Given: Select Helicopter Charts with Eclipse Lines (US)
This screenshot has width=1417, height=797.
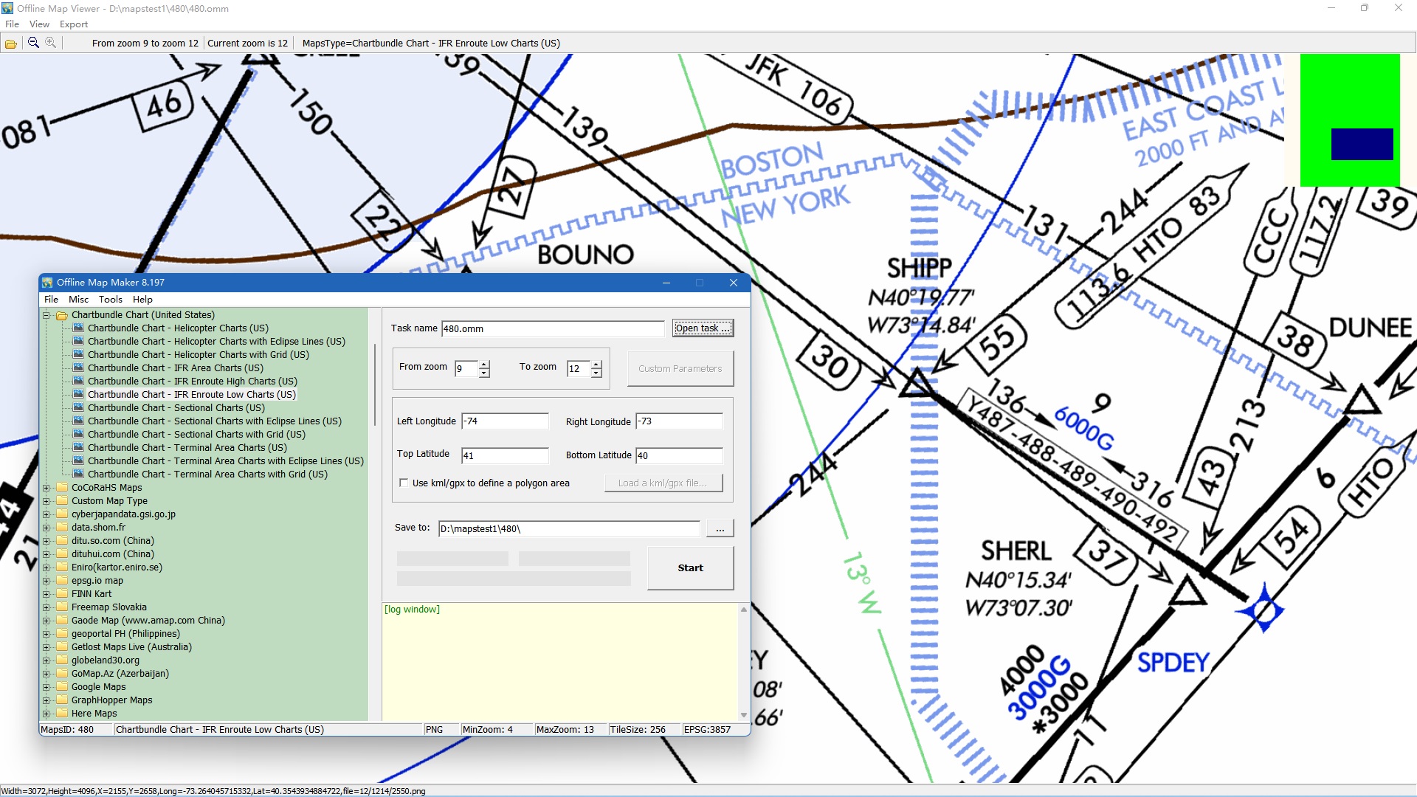Looking at the screenshot, I should coord(216,342).
